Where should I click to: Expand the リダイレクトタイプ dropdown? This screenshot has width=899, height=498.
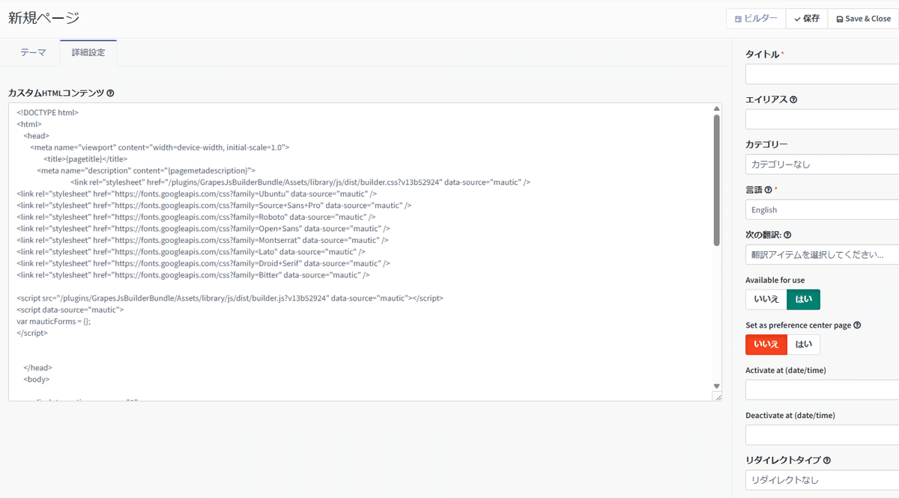point(822,480)
